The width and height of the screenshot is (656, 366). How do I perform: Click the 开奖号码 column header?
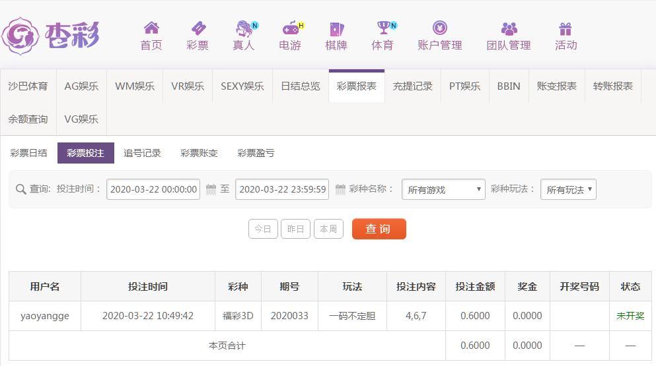[x=579, y=287]
